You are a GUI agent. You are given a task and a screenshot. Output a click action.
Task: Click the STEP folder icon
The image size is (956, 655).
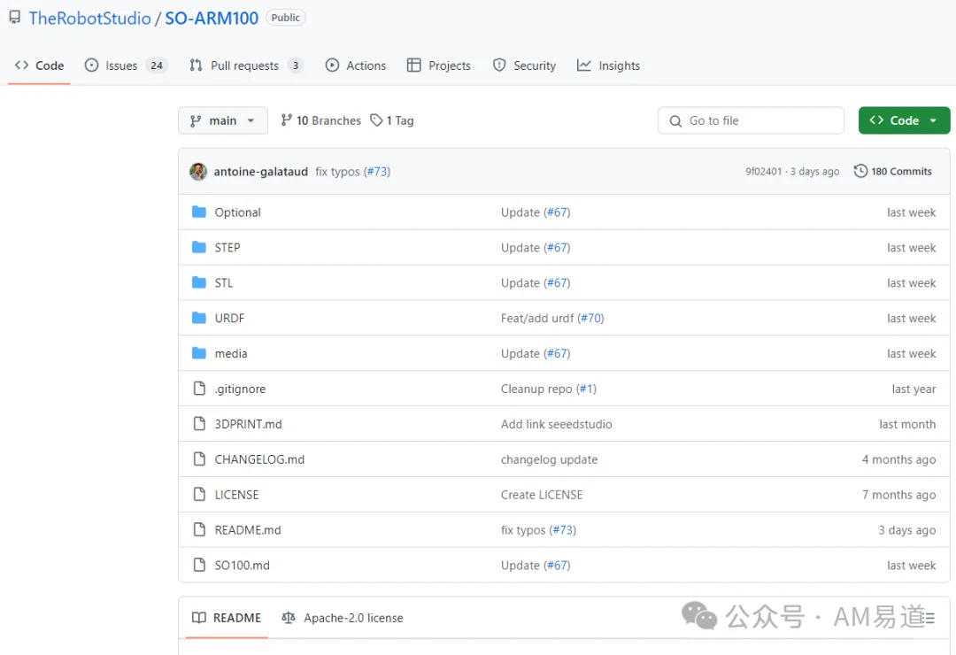coord(199,248)
